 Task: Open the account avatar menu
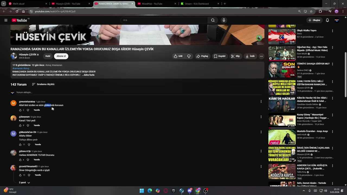[x=337, y=20]
